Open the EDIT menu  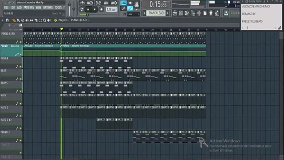pos(13,8)
